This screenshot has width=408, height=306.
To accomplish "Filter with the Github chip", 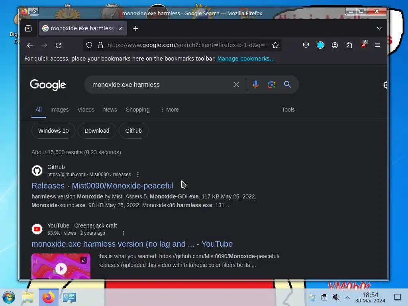I will pos(133,131).
